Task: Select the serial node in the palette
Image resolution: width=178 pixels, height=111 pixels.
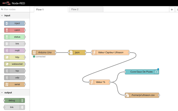Action: [x=14, y=84]
